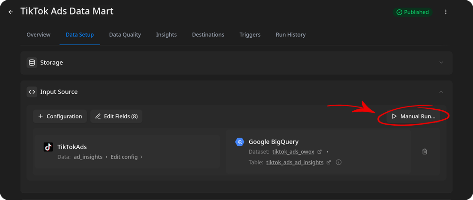
Task: Switch to the Overview tab
Action: 38,35
